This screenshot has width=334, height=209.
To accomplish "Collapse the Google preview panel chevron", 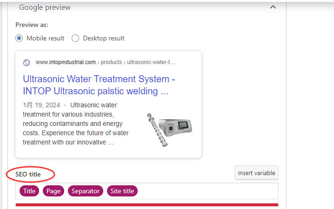I will pyautogui.click(x=273, y=7).
